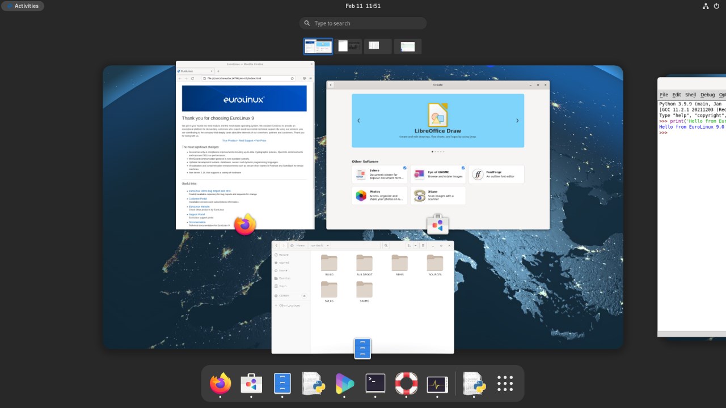Launch Terminal from the dock

tap(375, 384)
